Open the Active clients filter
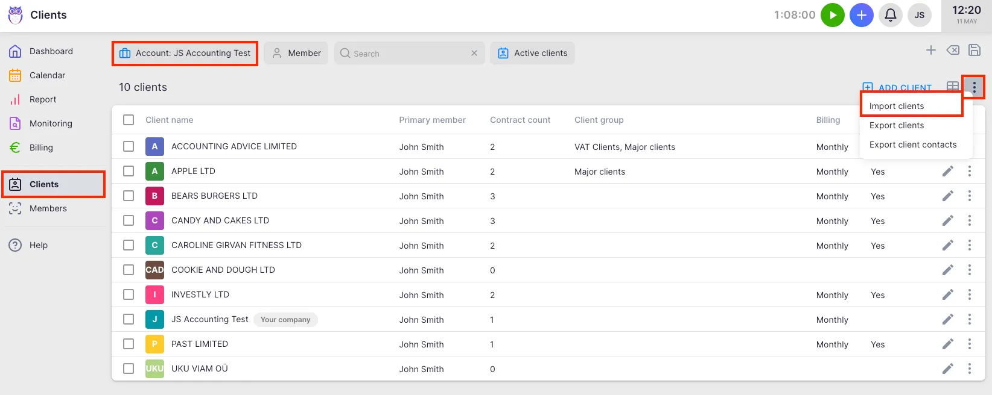 click(x=532, y=53)
